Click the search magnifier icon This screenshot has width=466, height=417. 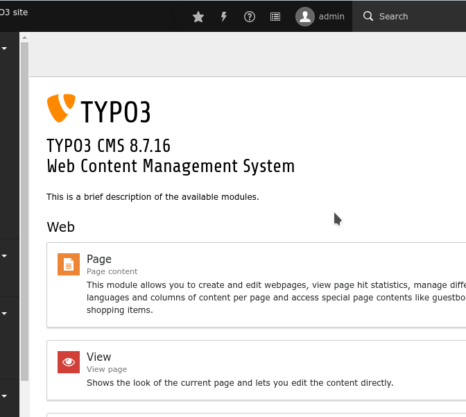pyautogui.click(x=368, y=16)
